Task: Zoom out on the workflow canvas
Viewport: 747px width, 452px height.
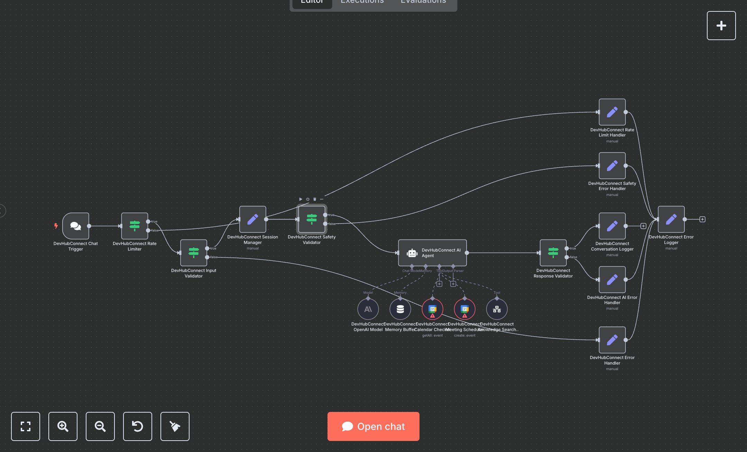Action: click(100, 426)
